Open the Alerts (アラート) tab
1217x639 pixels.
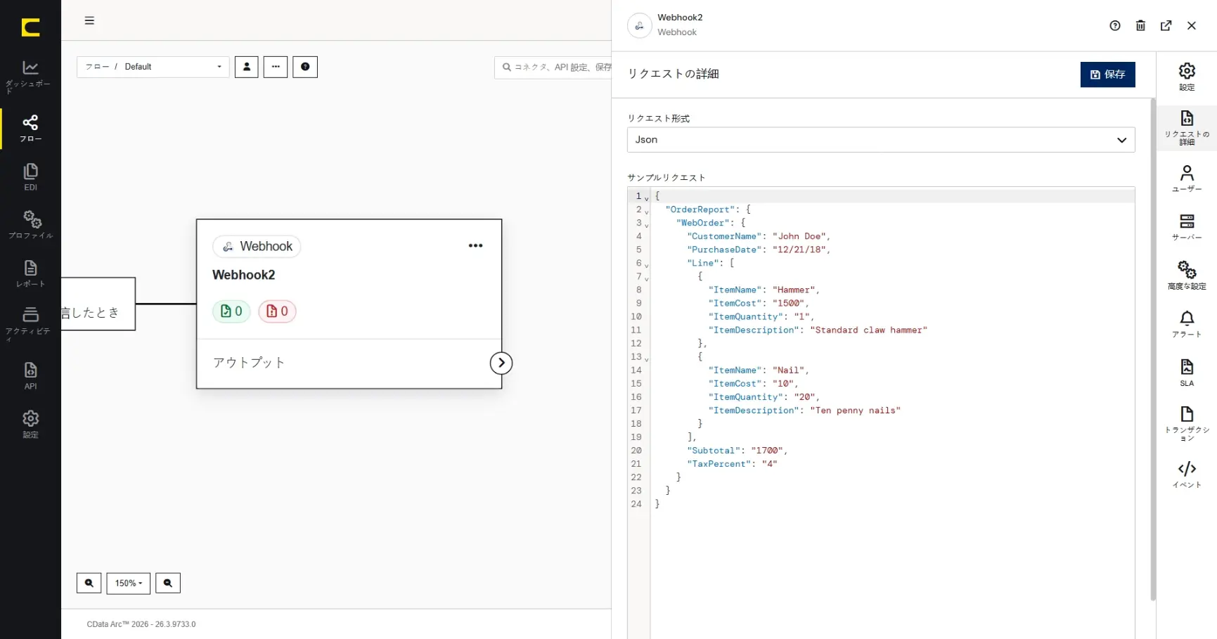pyautogui.click(x=1187, y=324)
